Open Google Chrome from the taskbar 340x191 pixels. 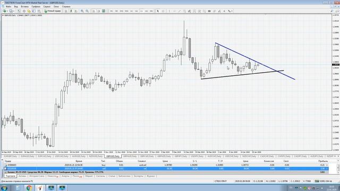tap(29, 188)
